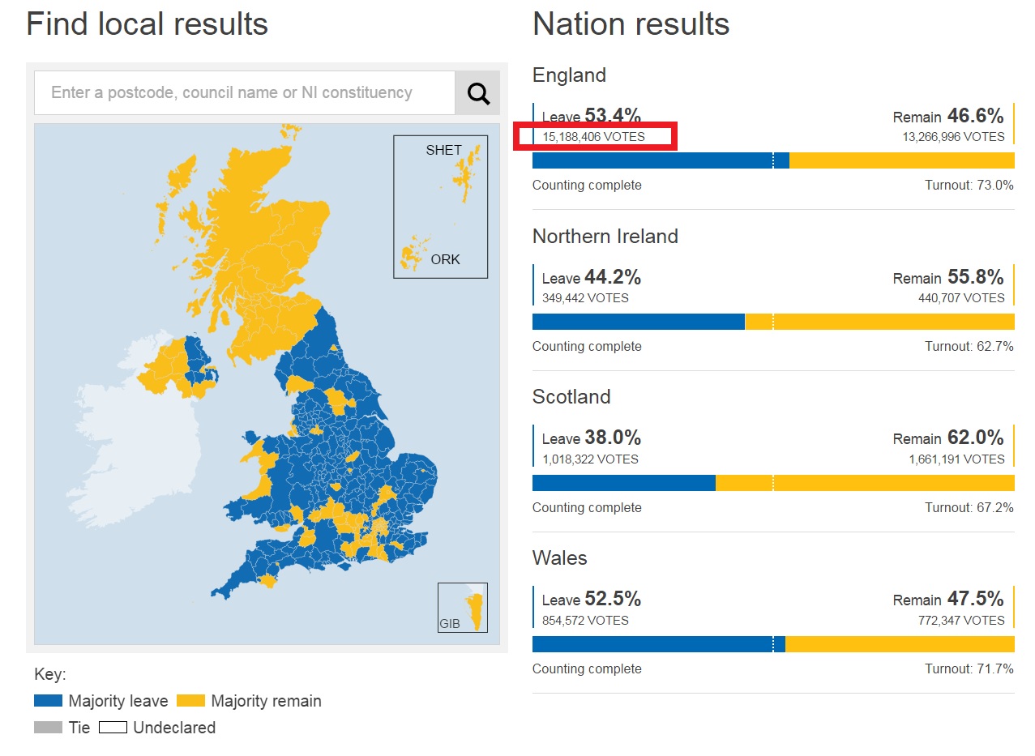Click the grey Tie key swatch
The image size is (1035, 756).
click(48, 727)
